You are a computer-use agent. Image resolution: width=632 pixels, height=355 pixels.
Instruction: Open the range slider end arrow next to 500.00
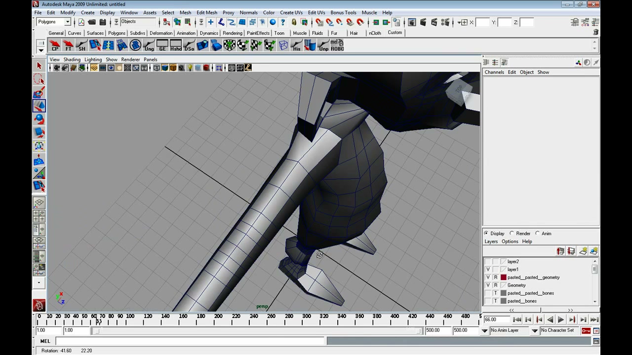[485, 330]
